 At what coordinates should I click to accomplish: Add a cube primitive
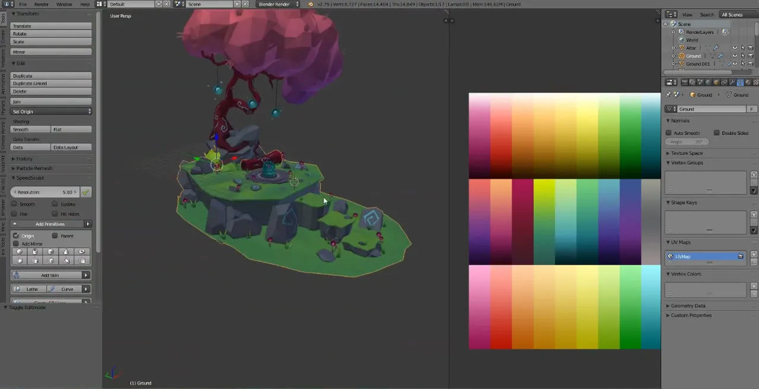point(50,252)
